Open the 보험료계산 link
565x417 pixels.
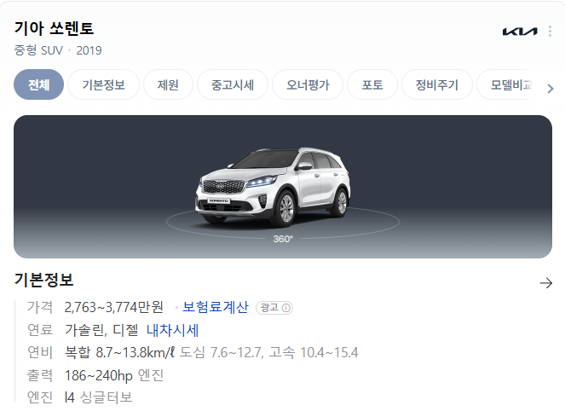tap(216, 307)
